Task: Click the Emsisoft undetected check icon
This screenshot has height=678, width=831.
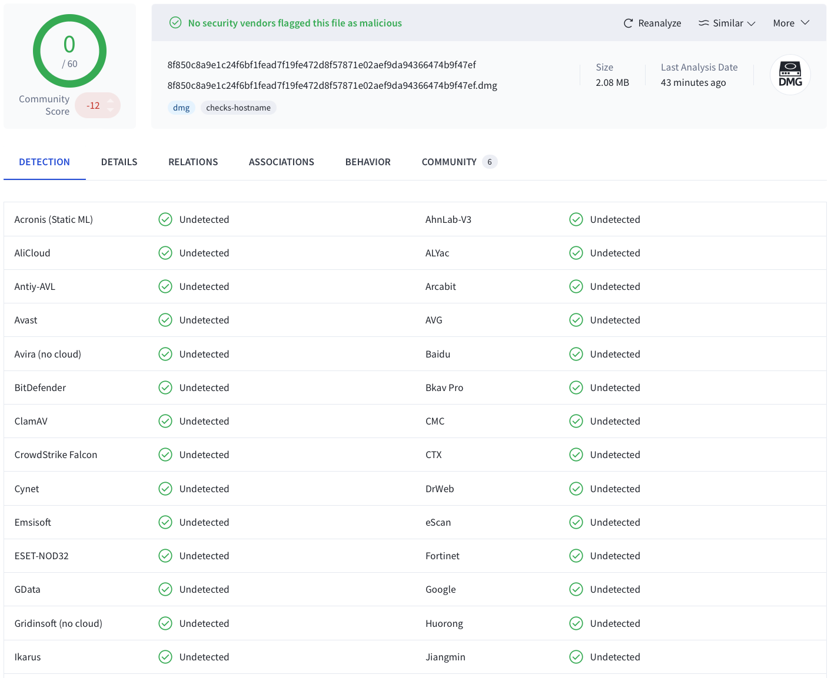Action: [165, 522]
